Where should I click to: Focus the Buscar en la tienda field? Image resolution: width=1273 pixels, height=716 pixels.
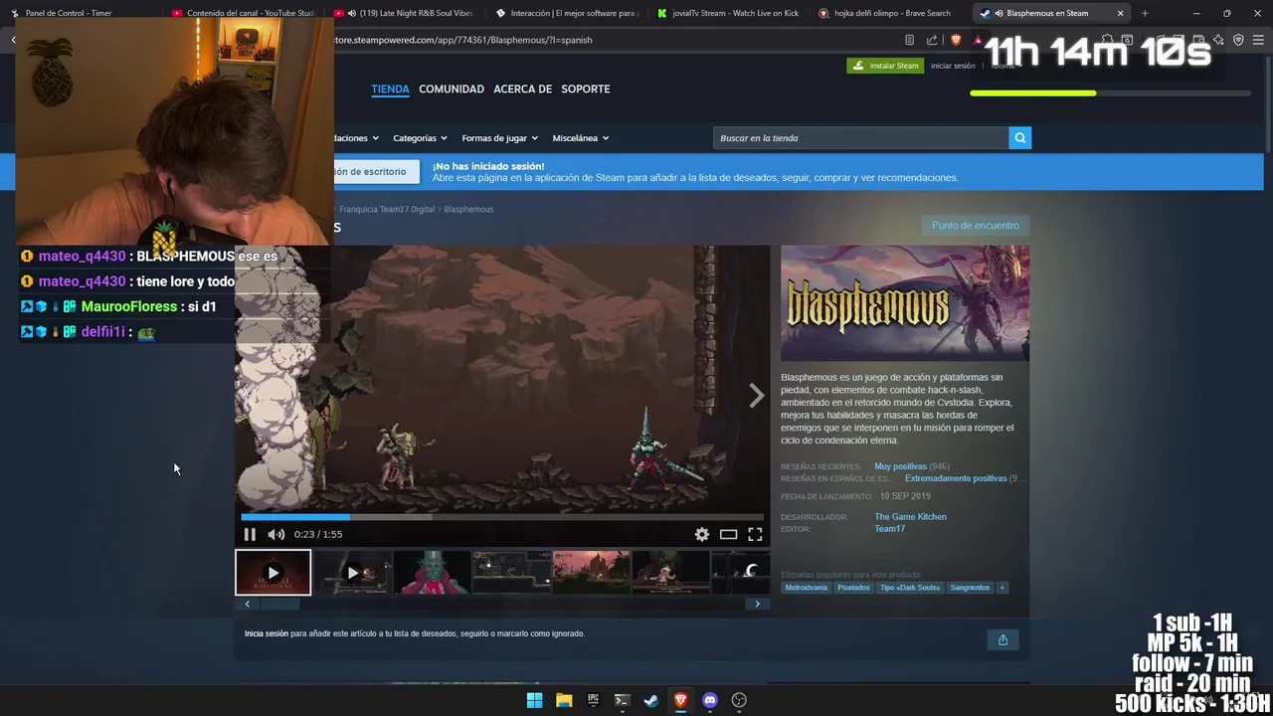[860, 138]
